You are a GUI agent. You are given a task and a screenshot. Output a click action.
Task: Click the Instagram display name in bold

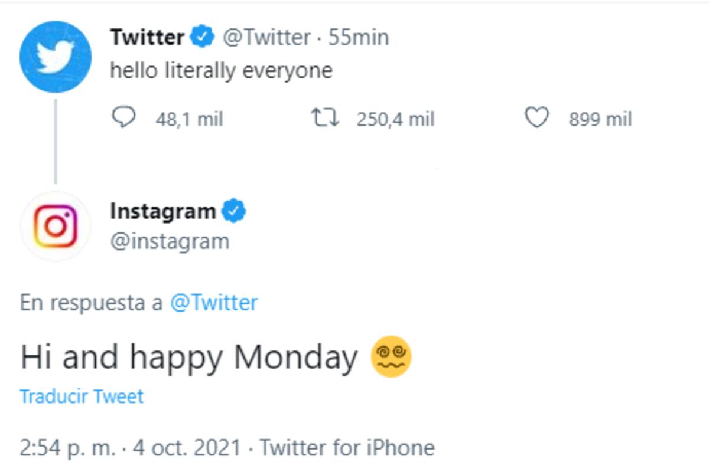[164, 212]
